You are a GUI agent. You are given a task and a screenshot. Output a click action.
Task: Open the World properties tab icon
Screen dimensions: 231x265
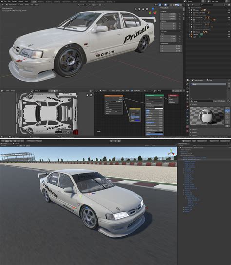(x=187, y=102)
